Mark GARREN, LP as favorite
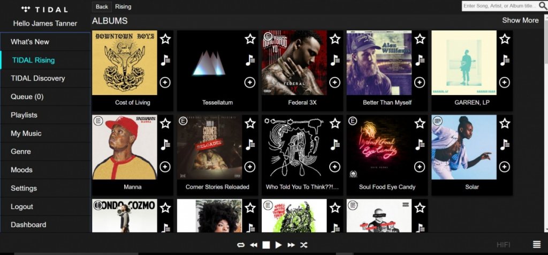Screen dimensions: 548x255 click(x=504, y=39)
